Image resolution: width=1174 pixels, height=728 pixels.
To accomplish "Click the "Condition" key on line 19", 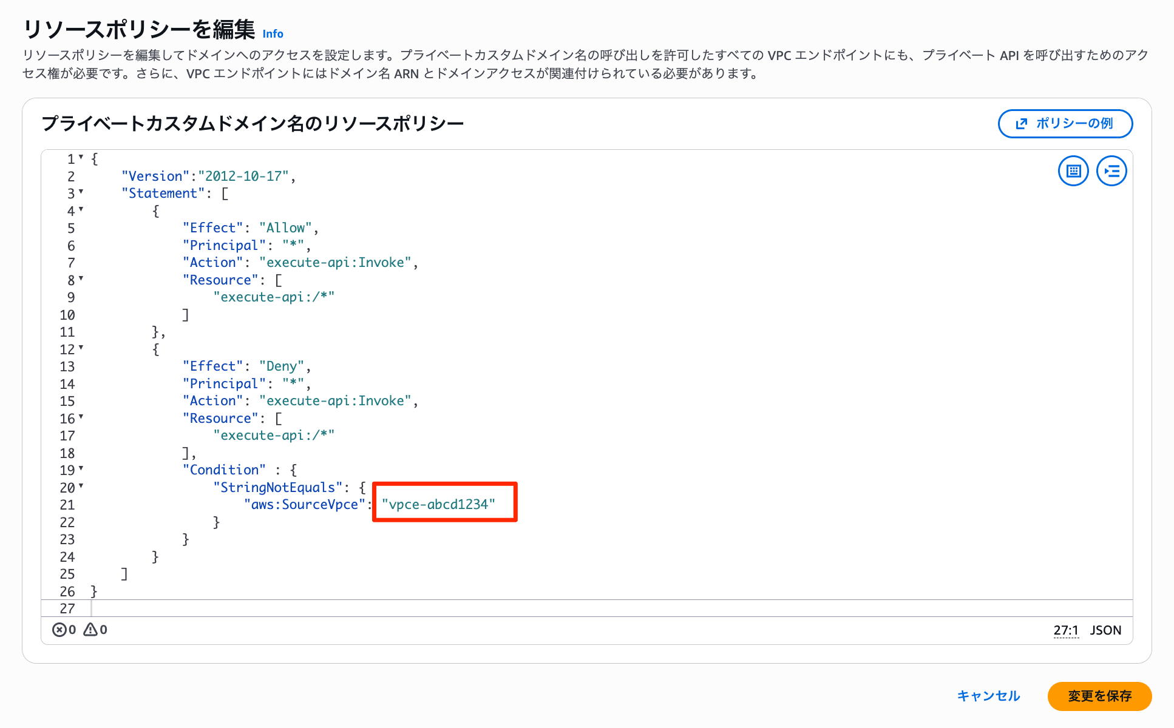I will [x=225, y=470].
